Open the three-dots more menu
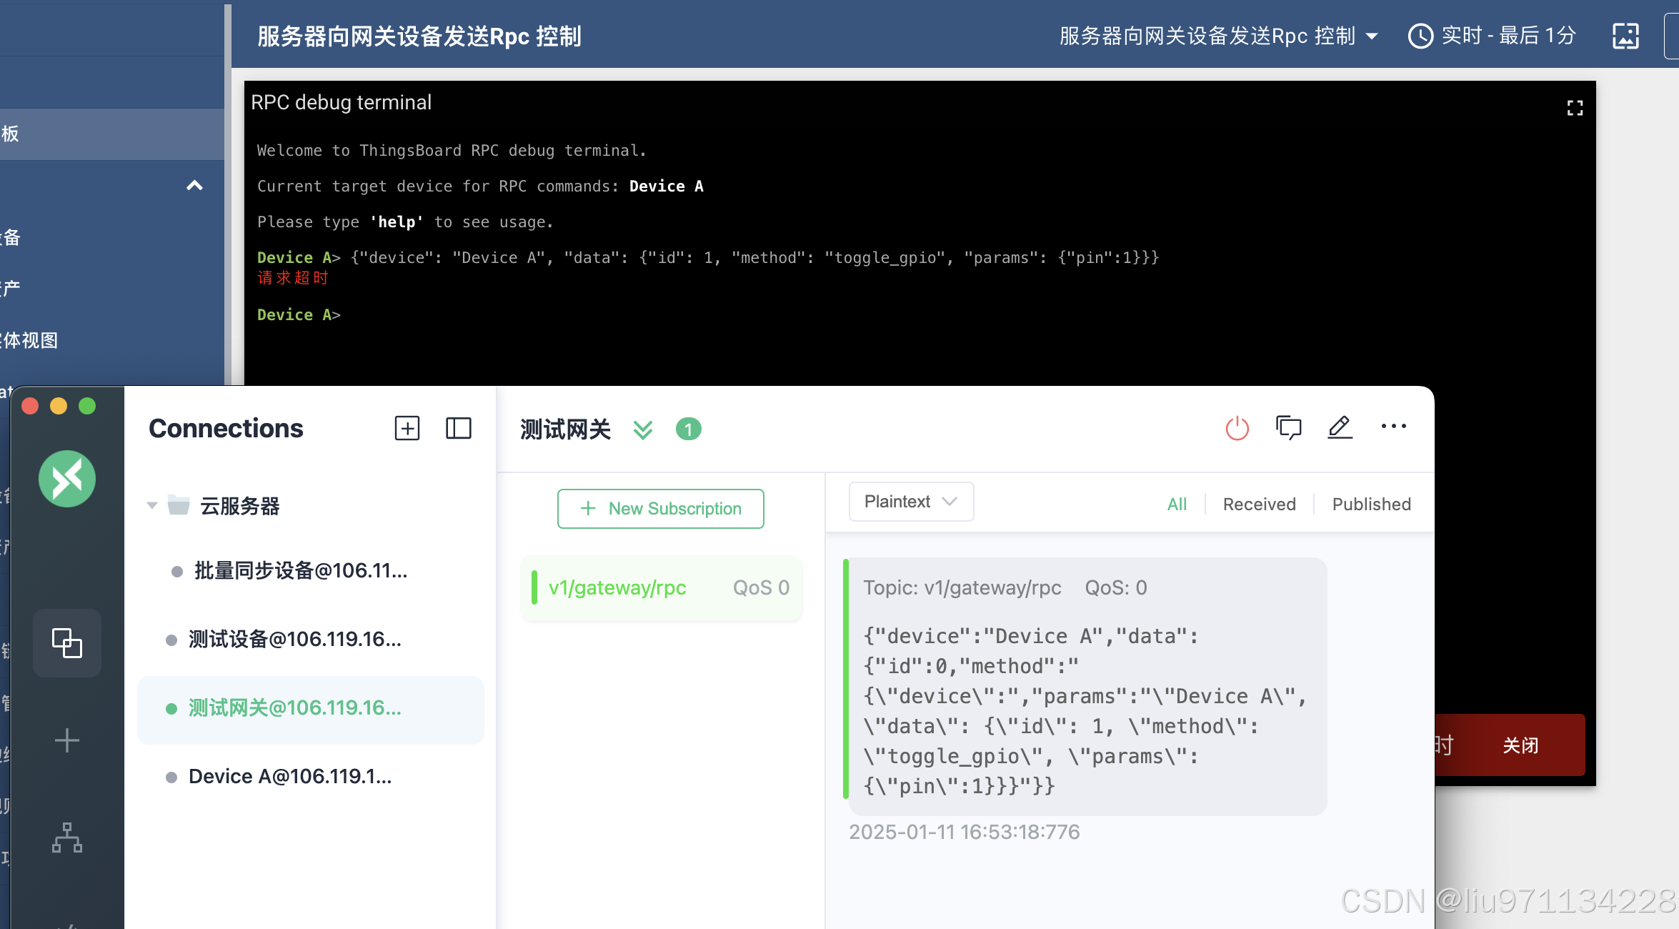The width and height of the screenshot is (1679, 929). click(1393, 427)
